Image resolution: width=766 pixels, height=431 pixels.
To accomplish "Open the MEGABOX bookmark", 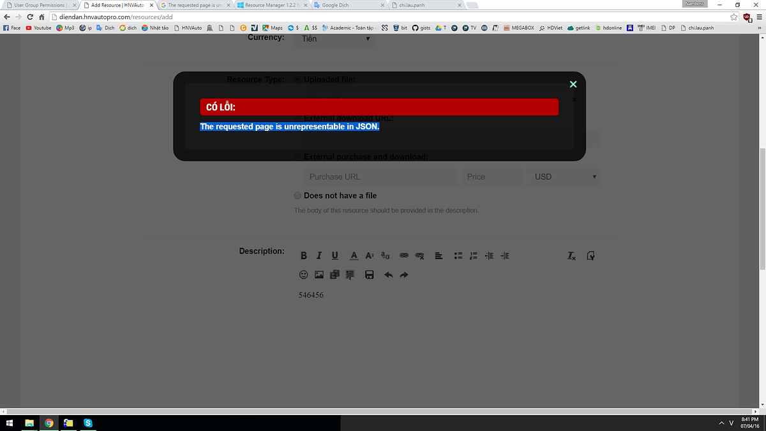I will 522,28.
